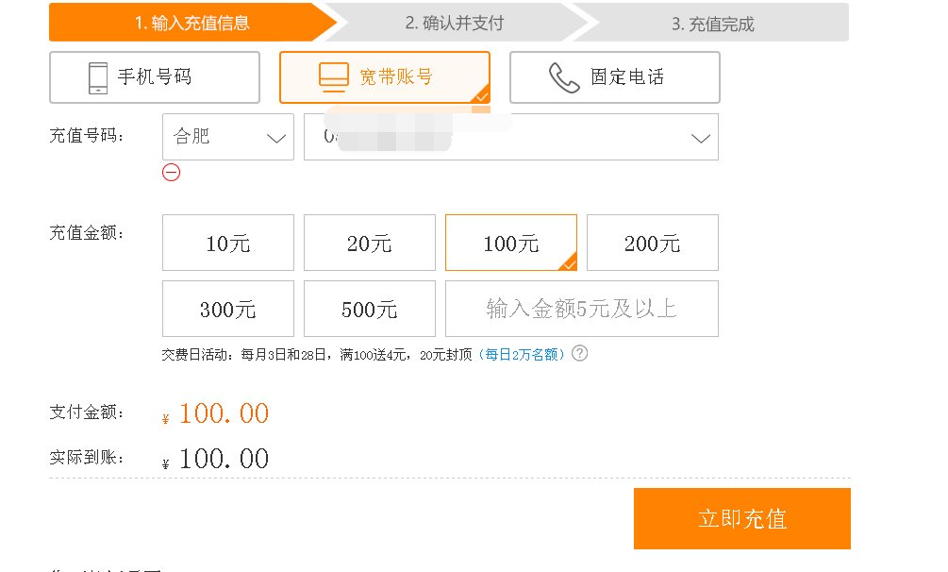Switch to the 手机号码 tab
This screenshot has width=948, height=572.
tap(154, 77)
